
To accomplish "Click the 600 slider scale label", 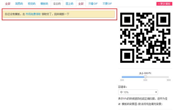I will 145,80.
